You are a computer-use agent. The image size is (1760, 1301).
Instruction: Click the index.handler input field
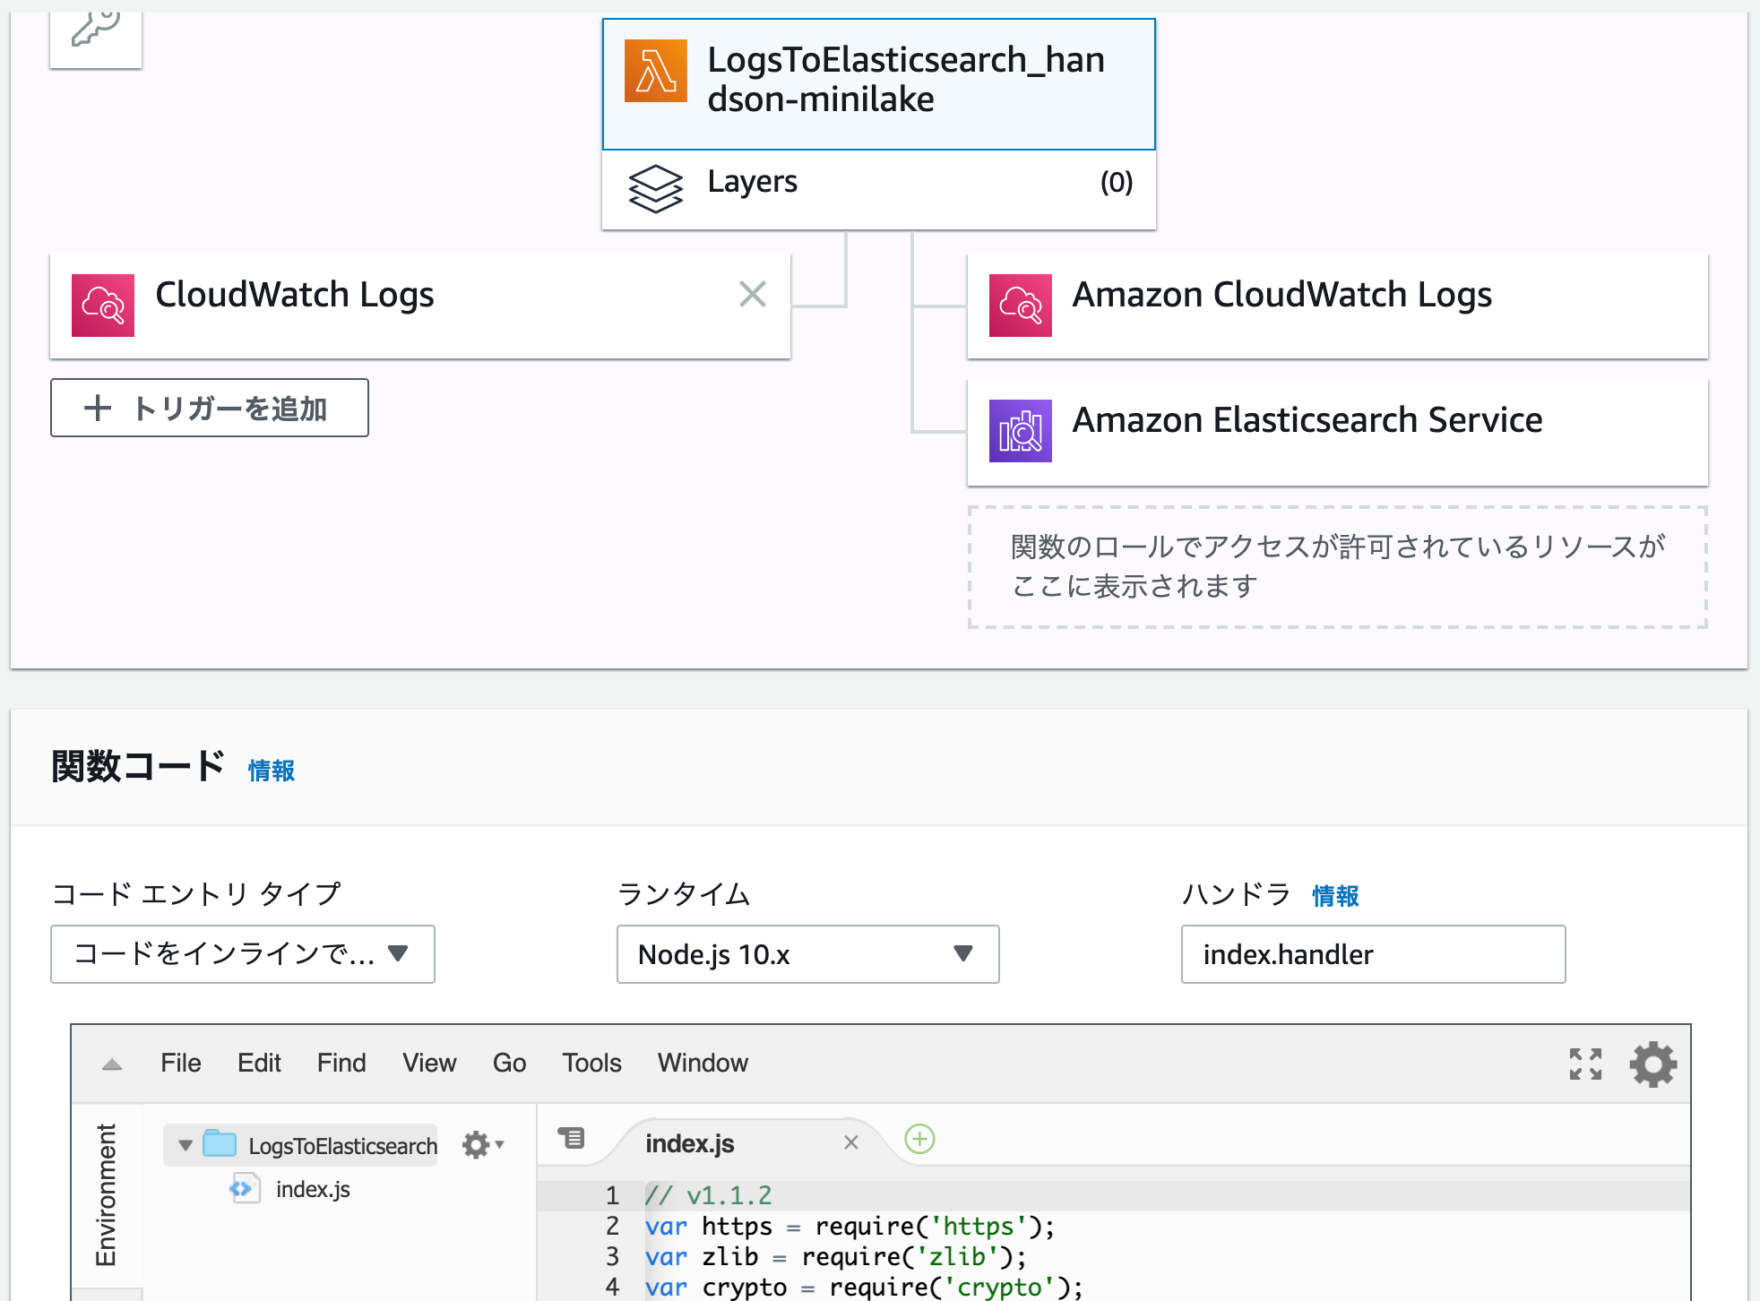(x=1374, y=954)
